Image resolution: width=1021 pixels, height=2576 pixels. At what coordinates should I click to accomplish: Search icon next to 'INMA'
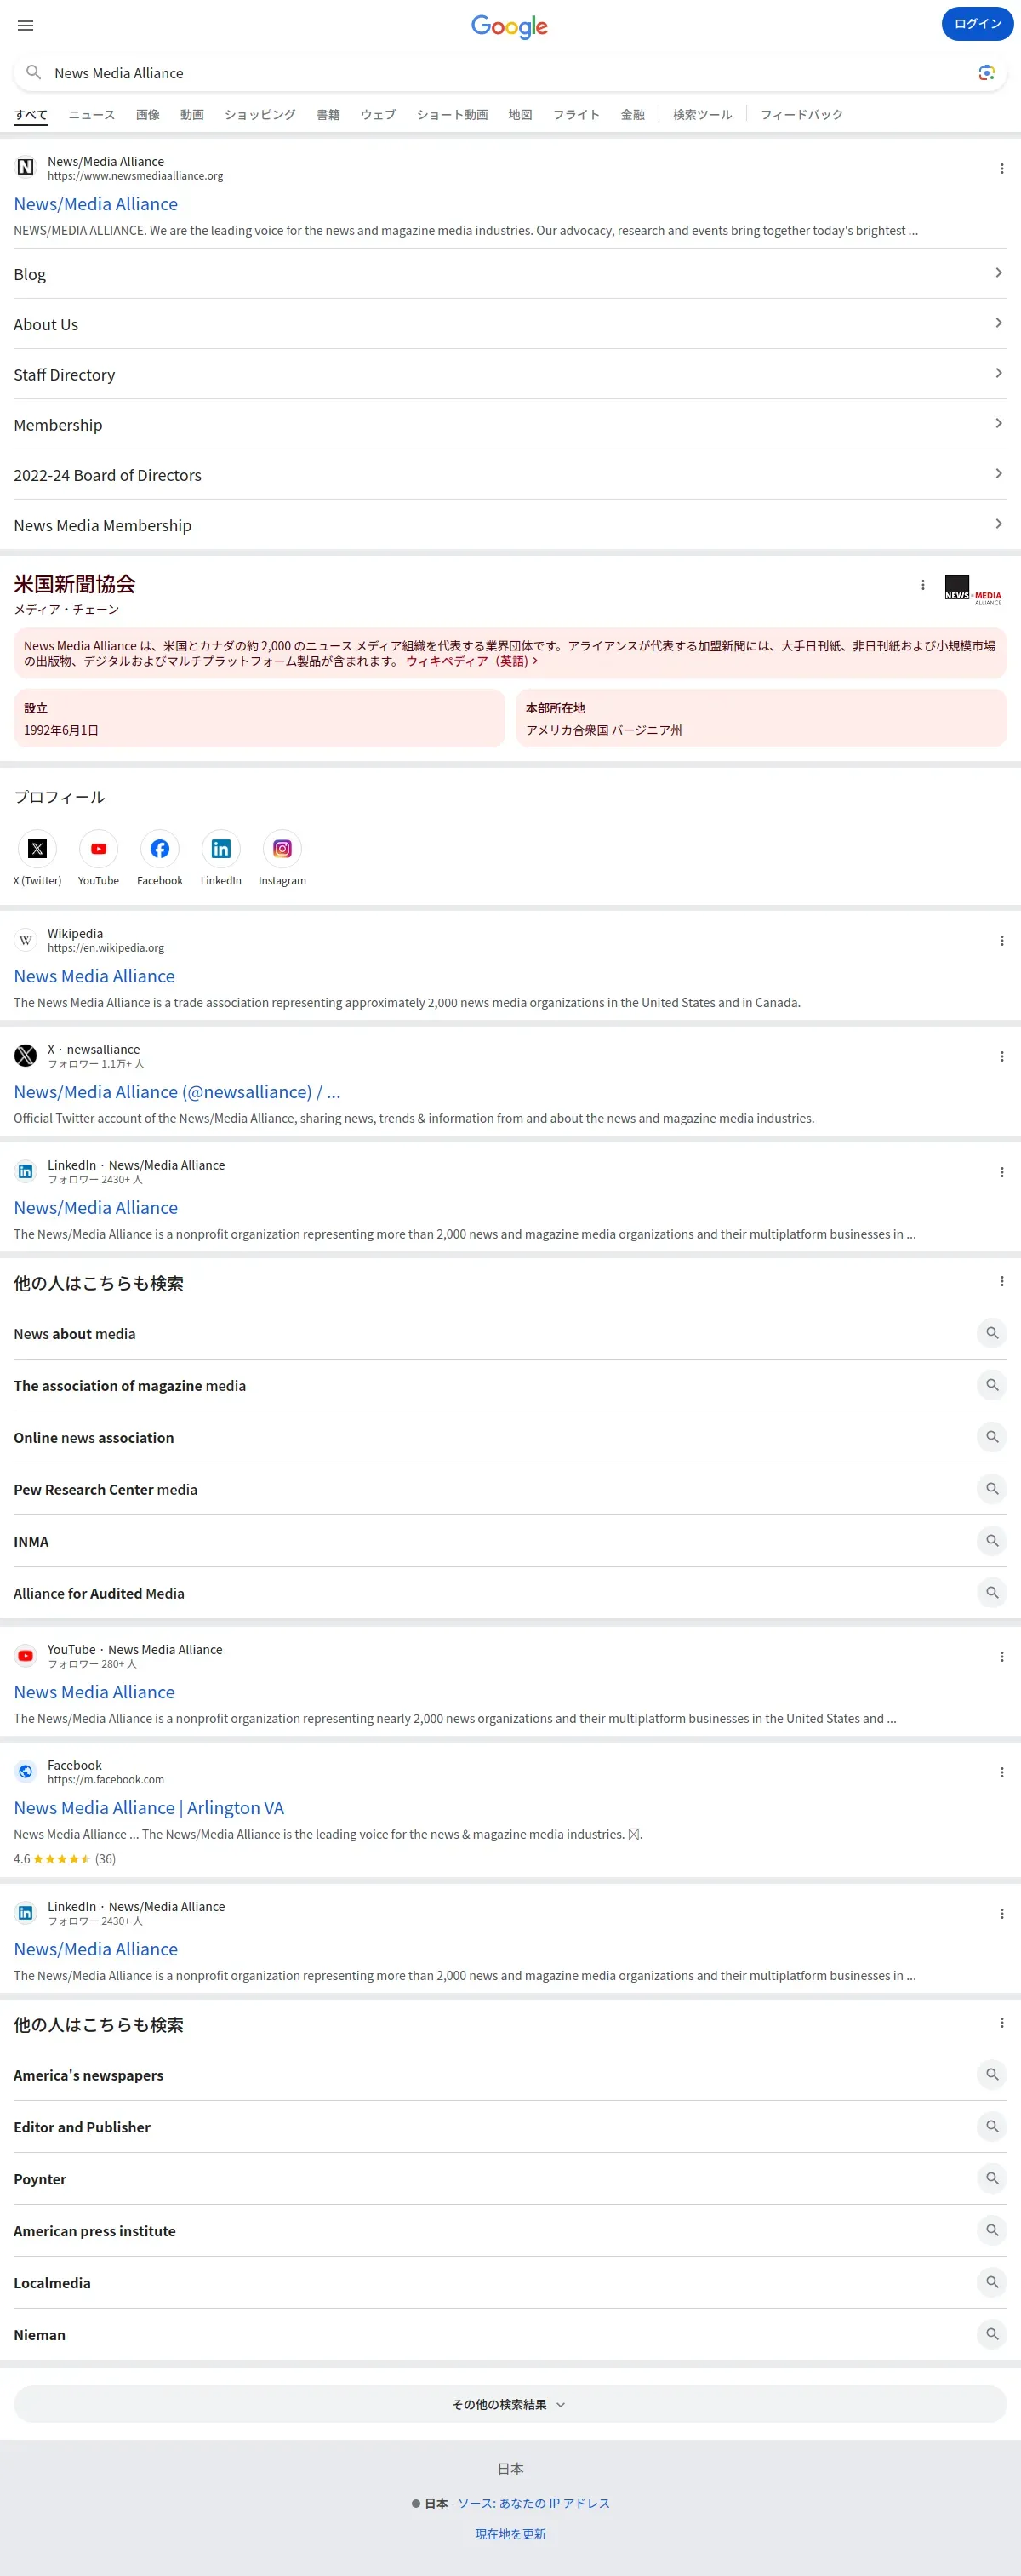pyautogui.click(x=991, y=1541)
